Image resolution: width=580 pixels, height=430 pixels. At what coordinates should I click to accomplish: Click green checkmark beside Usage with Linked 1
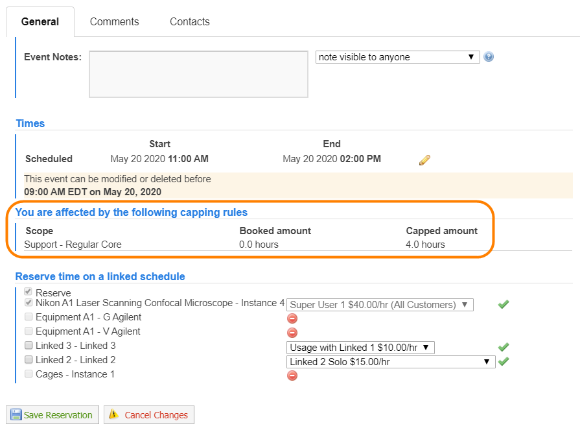(x=504, y=347)
